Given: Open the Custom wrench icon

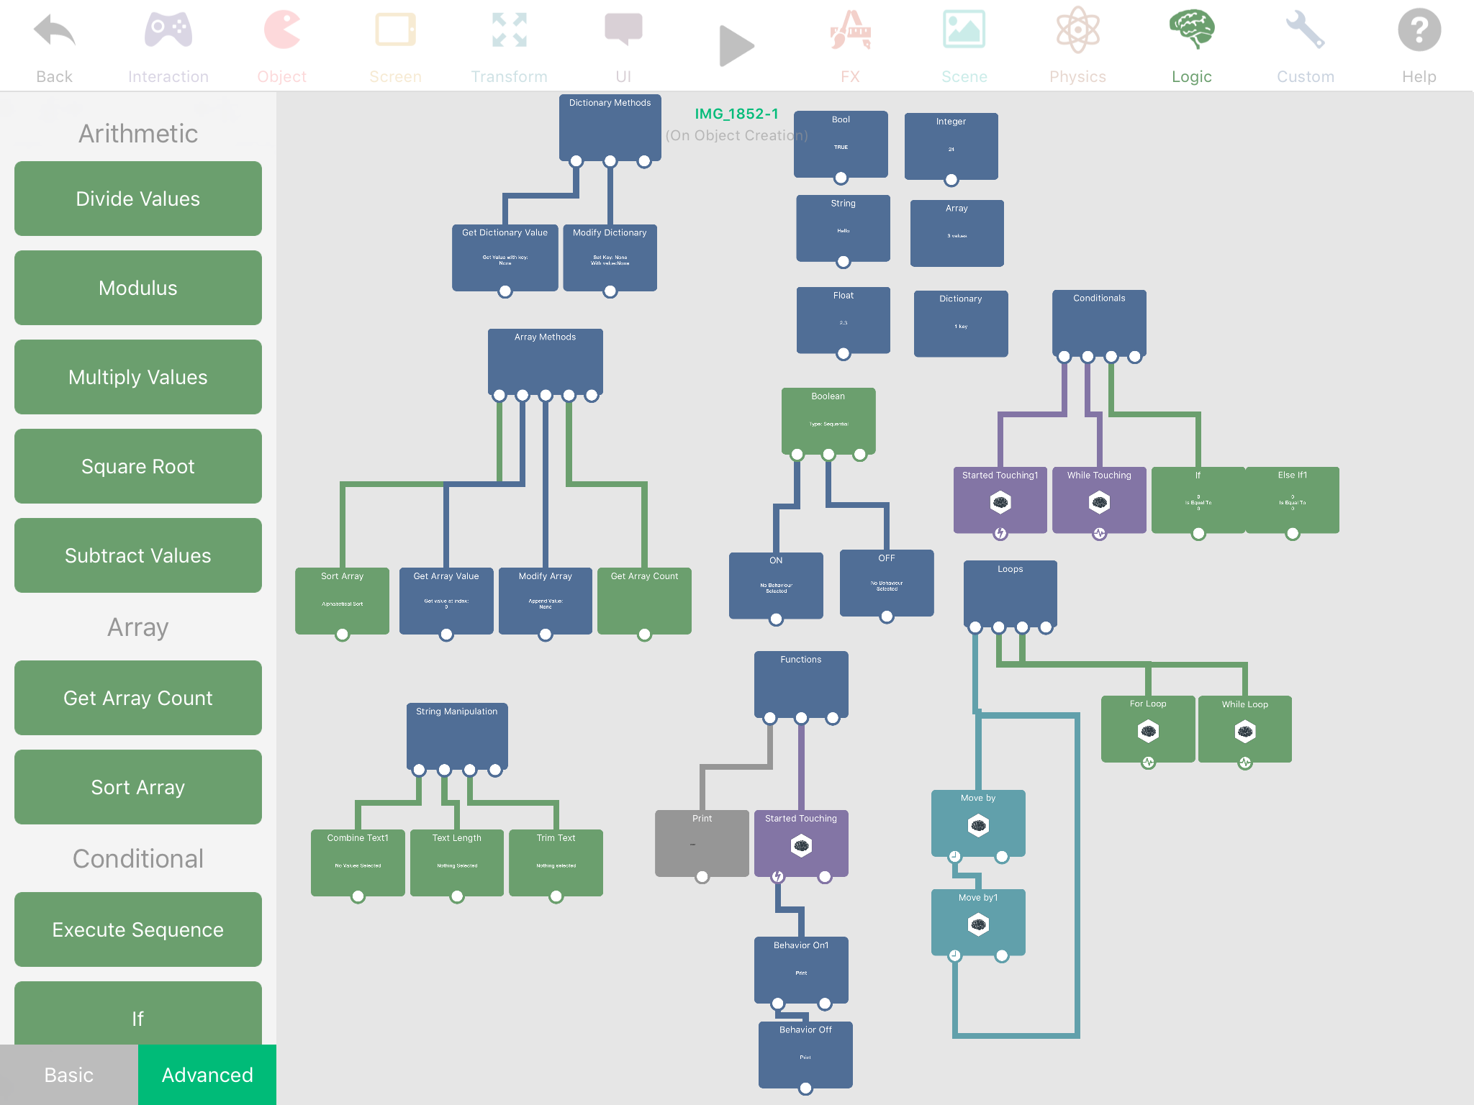Looking at the screenshot, I should pyautogui.click(x=1305, y=32).
